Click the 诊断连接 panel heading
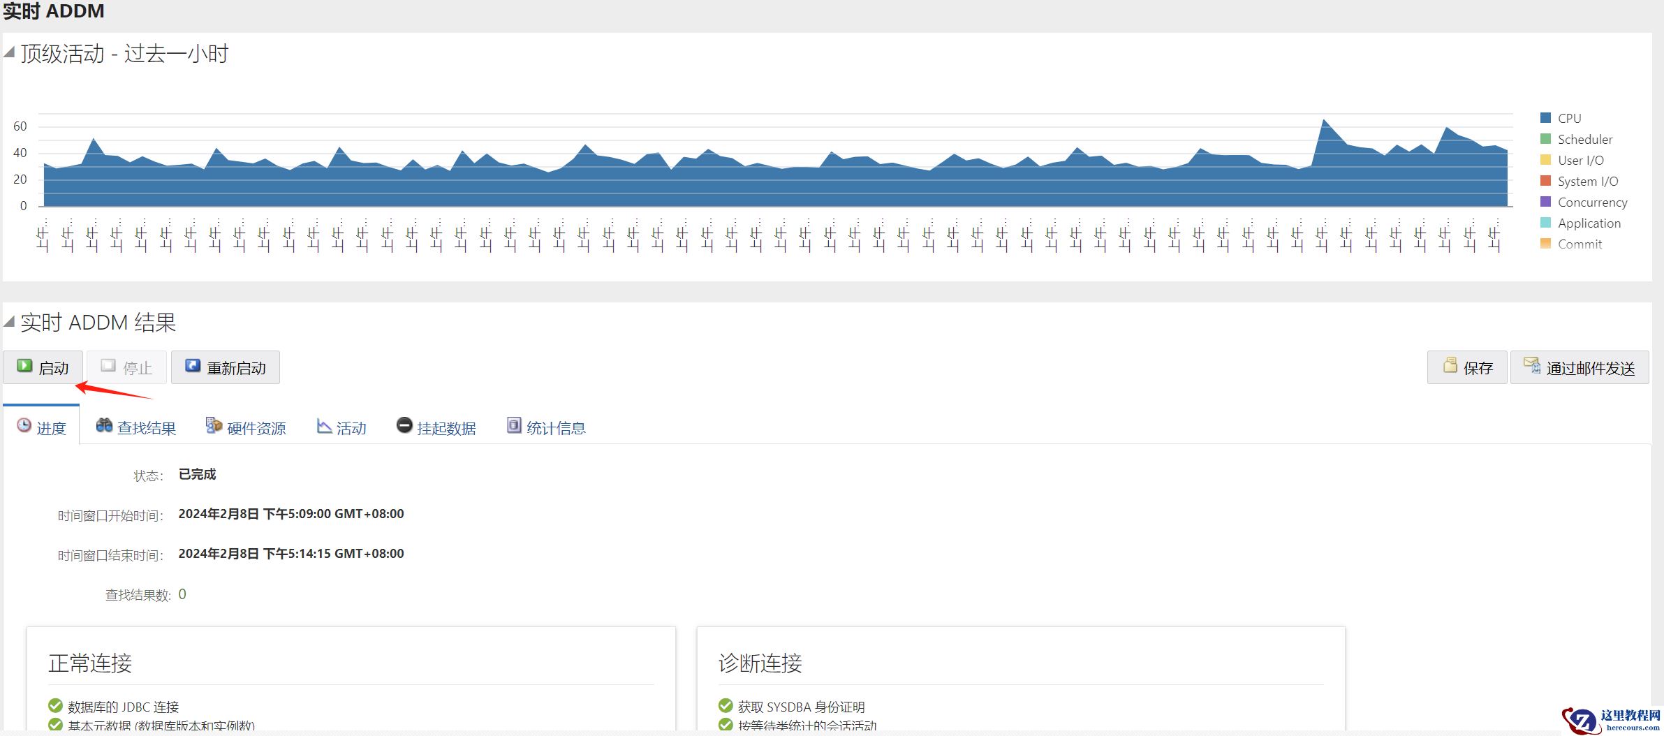The height and width of the screenshot is (736, 1664). pos(760,663)
